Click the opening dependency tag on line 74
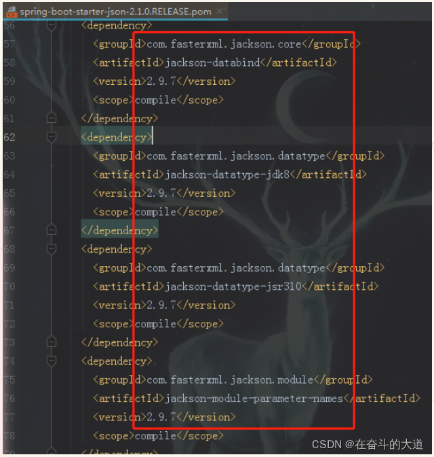434x457 pixels. (117, 361)
